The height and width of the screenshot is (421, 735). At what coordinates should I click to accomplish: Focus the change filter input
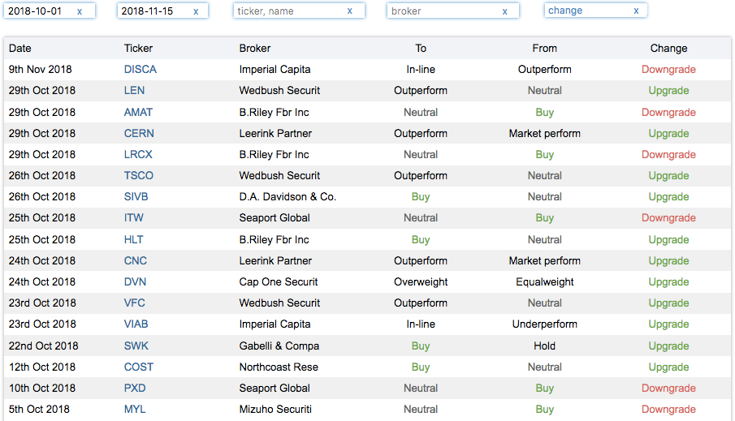point(588,11)
